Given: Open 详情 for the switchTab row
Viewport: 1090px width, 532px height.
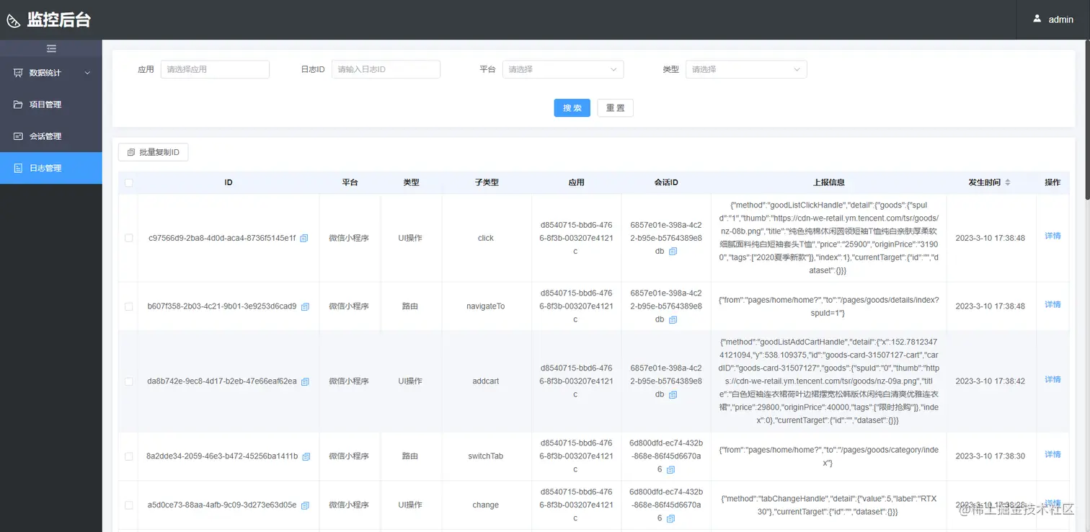Looking at the screenshot, I should click(x=1053, y=454).
